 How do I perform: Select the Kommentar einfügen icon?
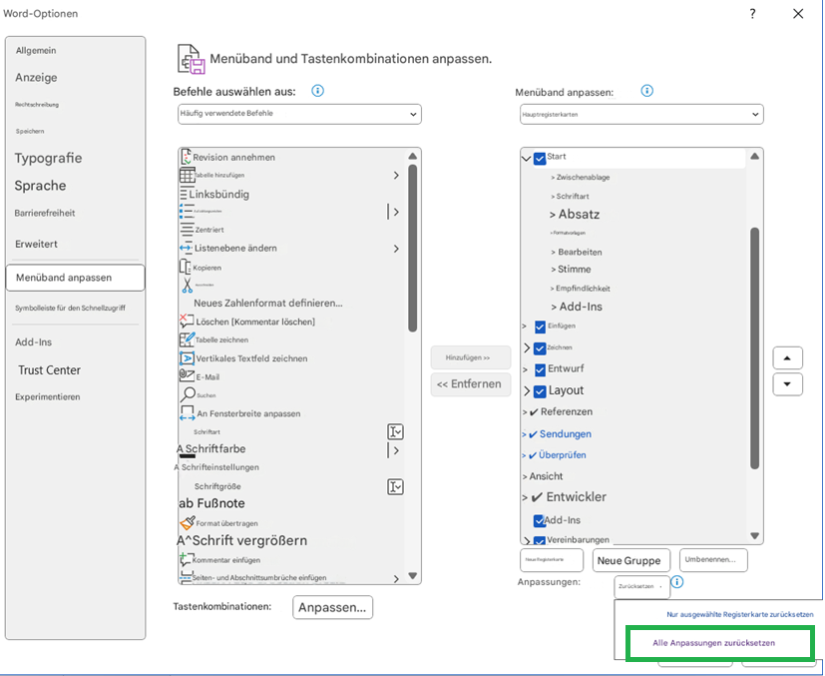[186, 558]
